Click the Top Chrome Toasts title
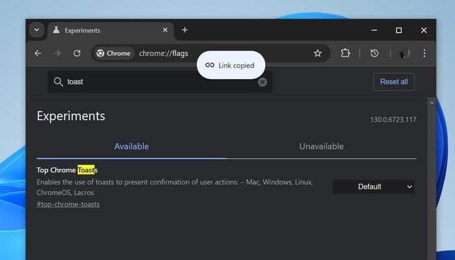The width and height of the screenshot is (455, 260). tap(67, 170)
